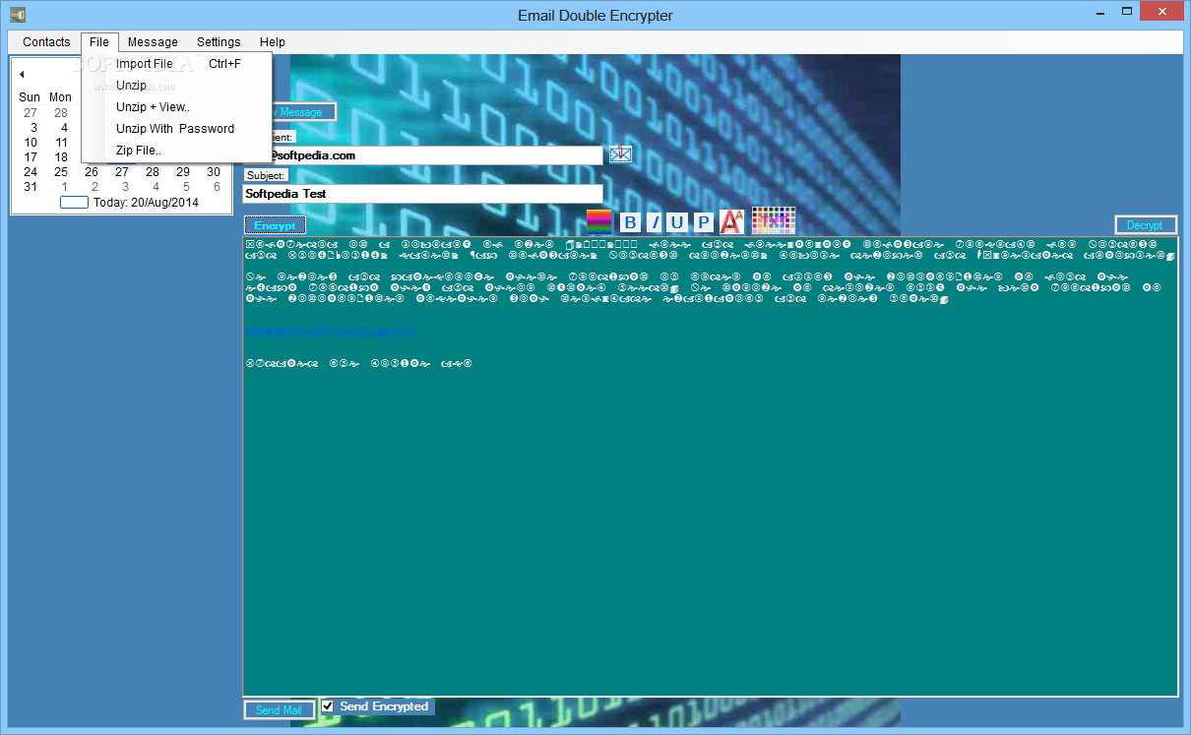Image resolution: width=1191 pixels, height=735 pixels.
Task: Select day 30 in the calendar
Action: click(214, 172)
